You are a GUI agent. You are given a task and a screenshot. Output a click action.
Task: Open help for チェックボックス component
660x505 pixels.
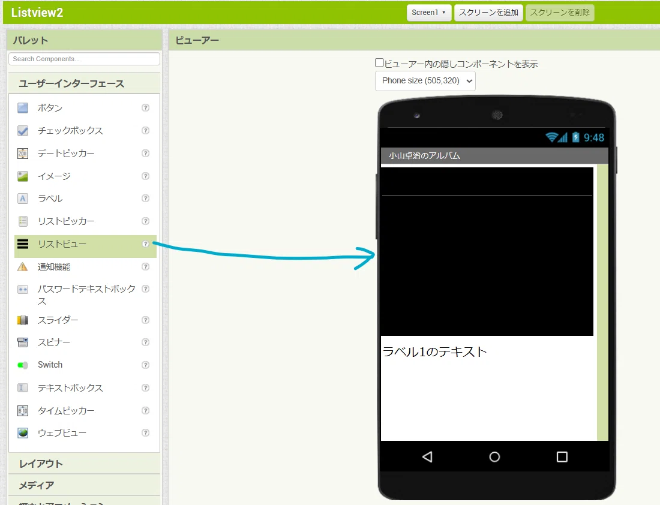(146, 131)
